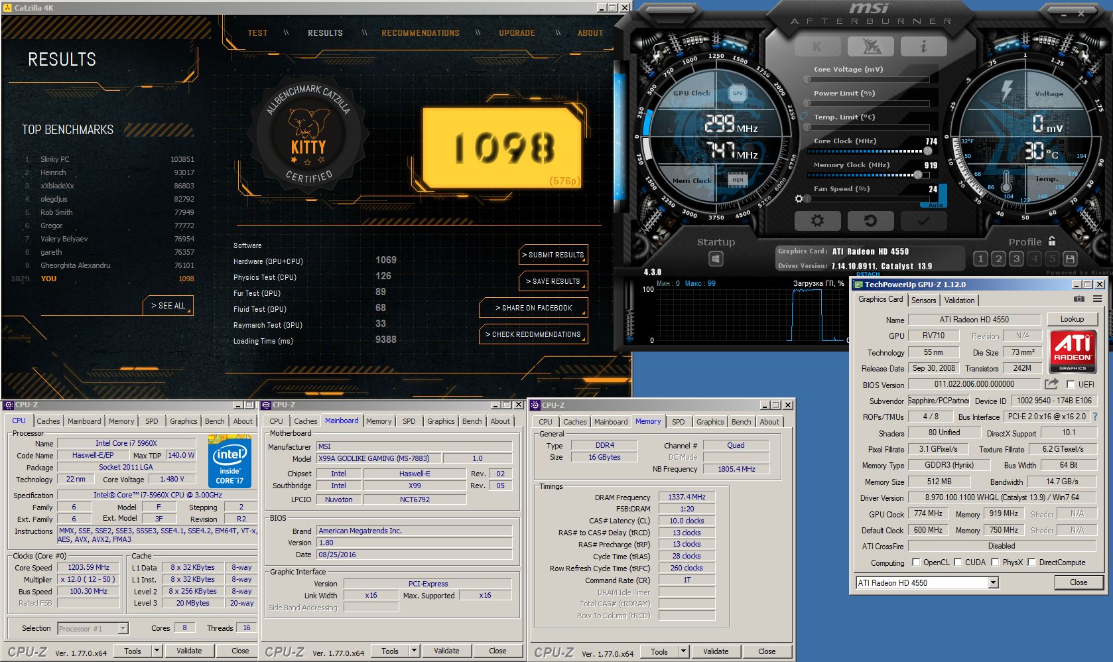Viewport: 1113px width, 662px height.
Task: Open the ATI Radeon HD 4550 dropdown in GPU-Z
Action: (x=993, y=582)
